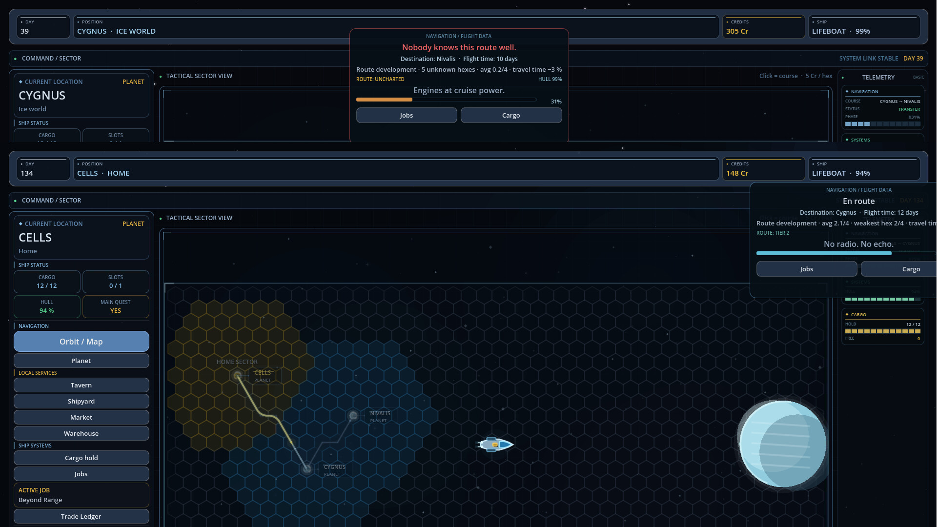
Task: Click the telemetry navigation Phase bar
Action: pos(883,124)
